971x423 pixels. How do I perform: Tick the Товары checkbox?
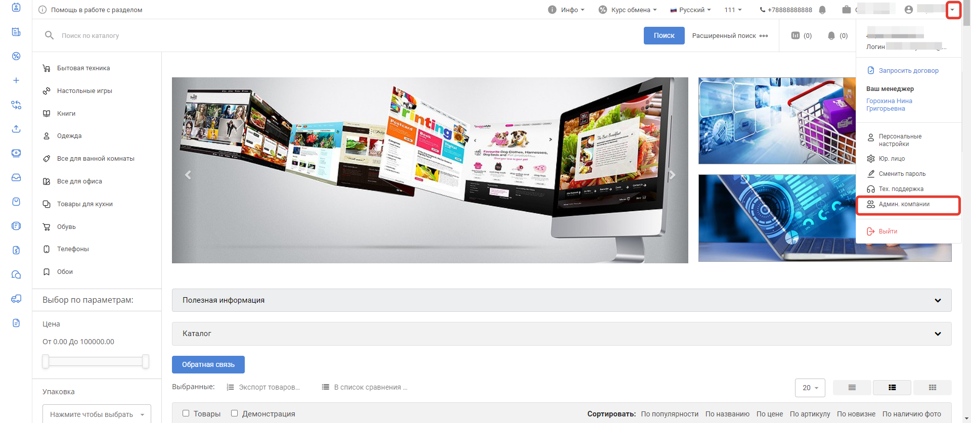186,413
